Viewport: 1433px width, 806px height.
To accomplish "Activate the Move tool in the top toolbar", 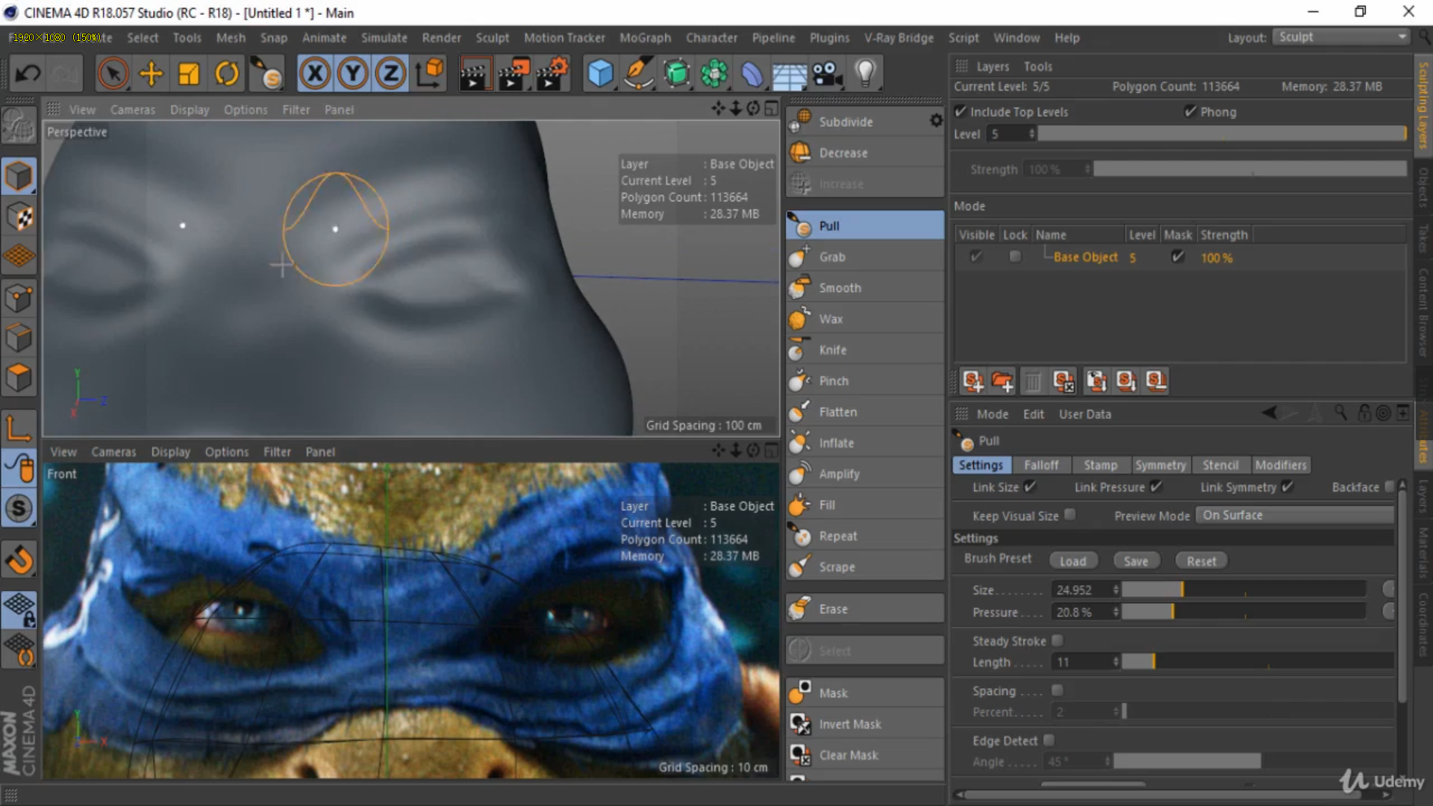I will (151, 73).
